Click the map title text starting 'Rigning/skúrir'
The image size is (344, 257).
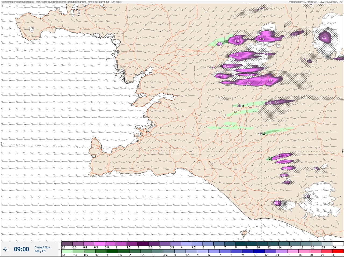(61, 2)
